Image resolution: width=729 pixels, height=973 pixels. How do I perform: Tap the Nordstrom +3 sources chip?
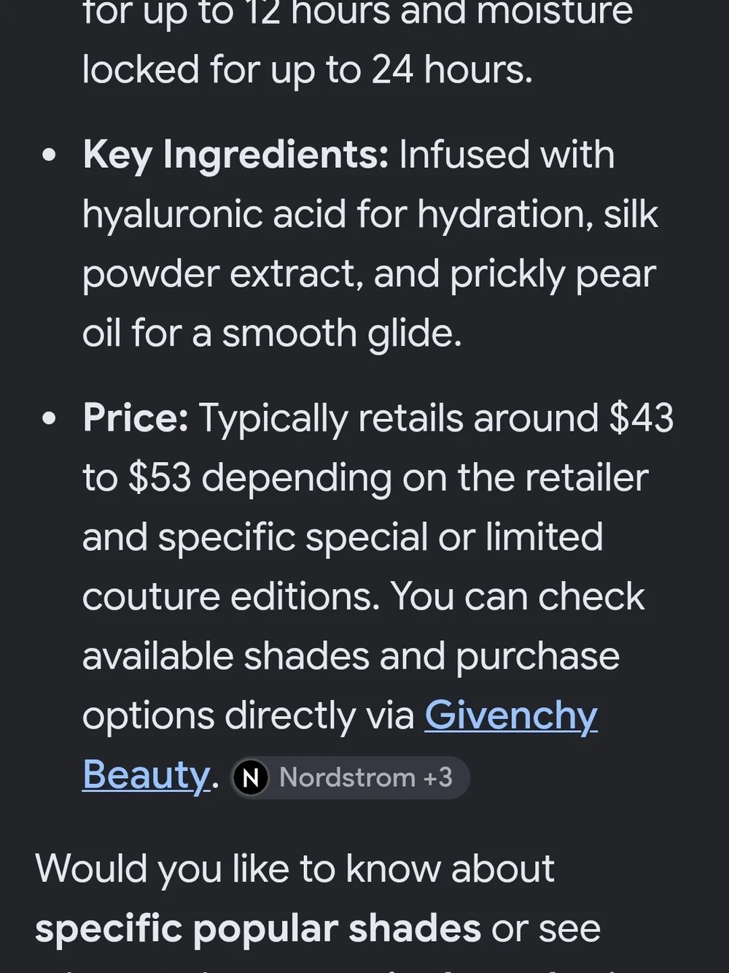point(350,777)
